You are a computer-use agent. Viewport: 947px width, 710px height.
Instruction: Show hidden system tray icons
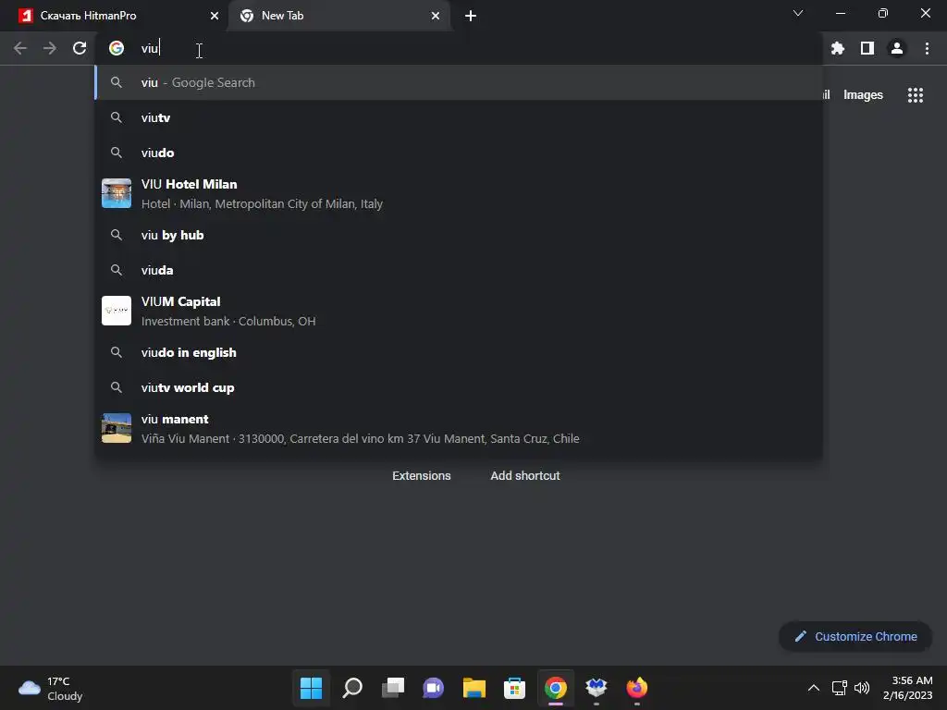point(814,688)
